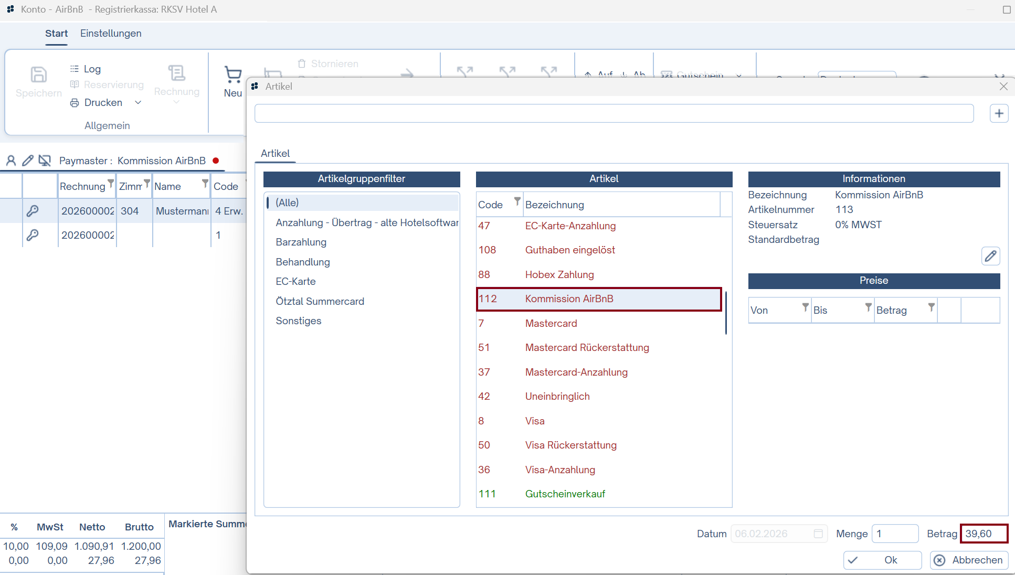Open filter on Code column in Artikel list
The image size is (1015, 575).
coord(517,201)
